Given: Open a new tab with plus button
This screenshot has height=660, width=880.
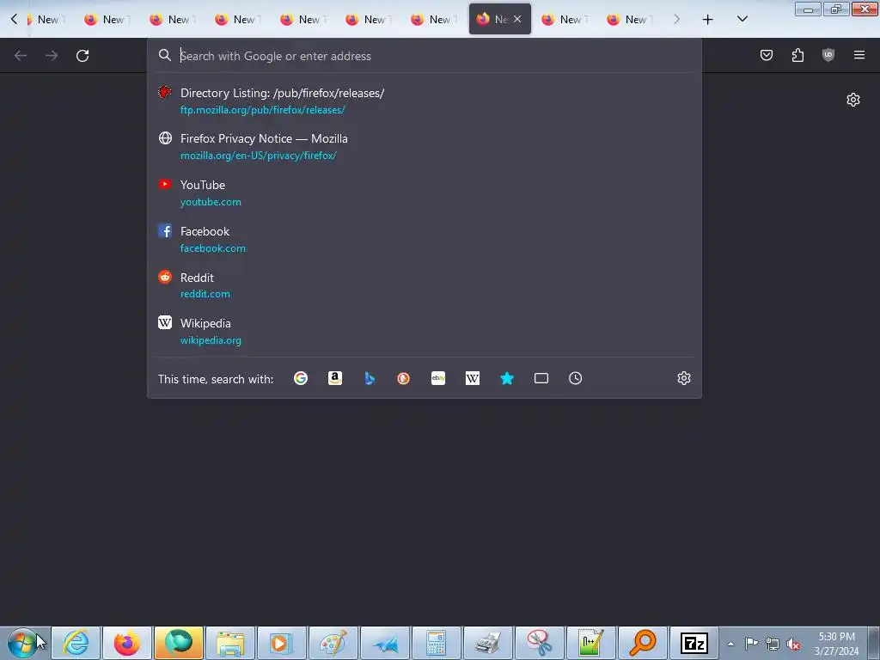Looking at the screenshot, I should tap(708, 20).
